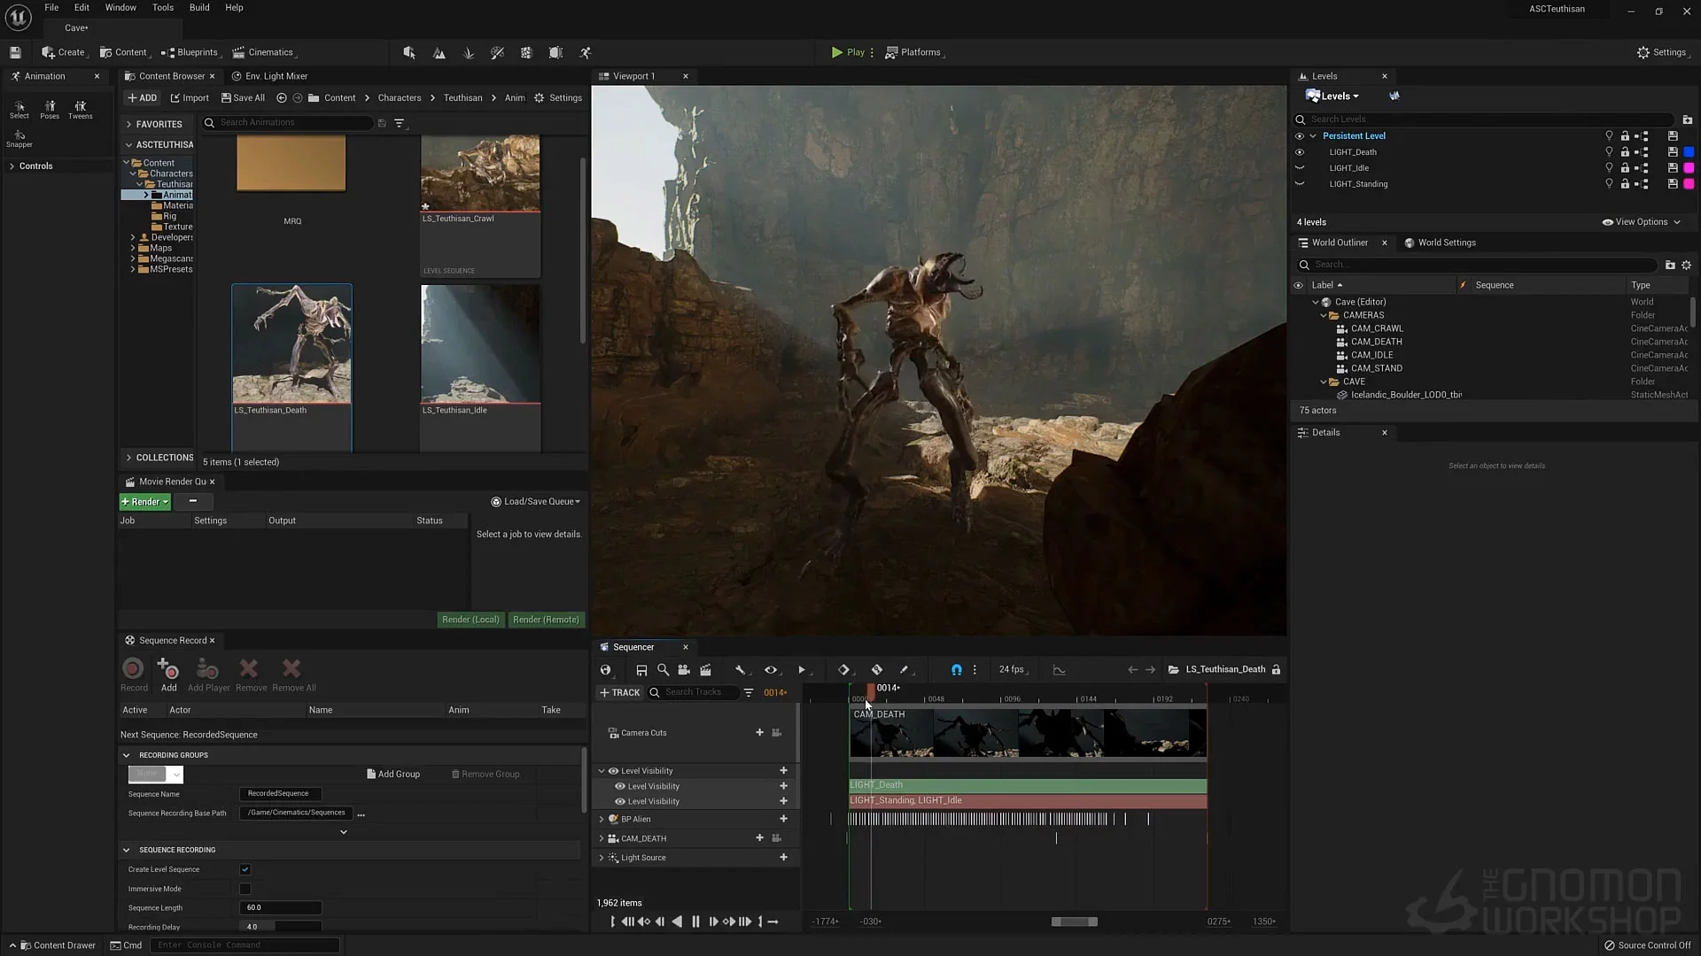1701x956 pixels.
Task: Toggle LIGHT_Standing level visibility eye
Action: pyautogui.click(x=1300, y=184)
